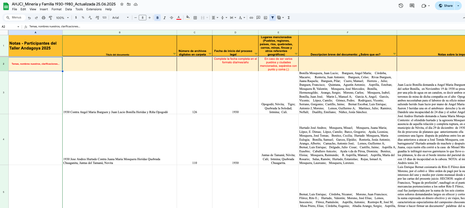Open more number formats (123)

click(x=104, y=18)
